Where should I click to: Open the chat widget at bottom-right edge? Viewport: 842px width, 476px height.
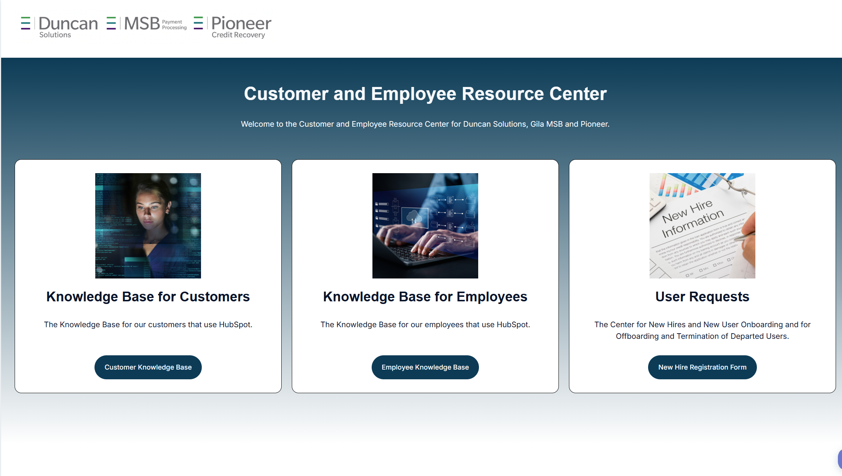(840, 459)
